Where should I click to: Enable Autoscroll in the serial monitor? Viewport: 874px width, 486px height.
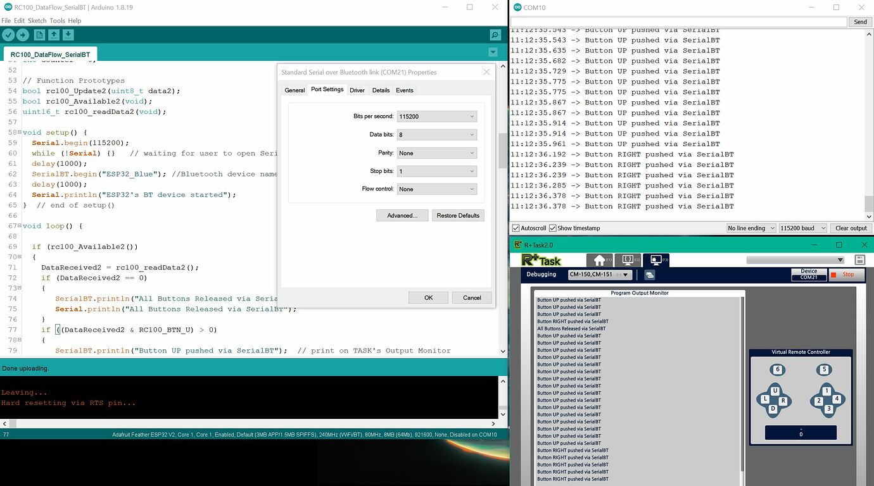coord(516,228)
